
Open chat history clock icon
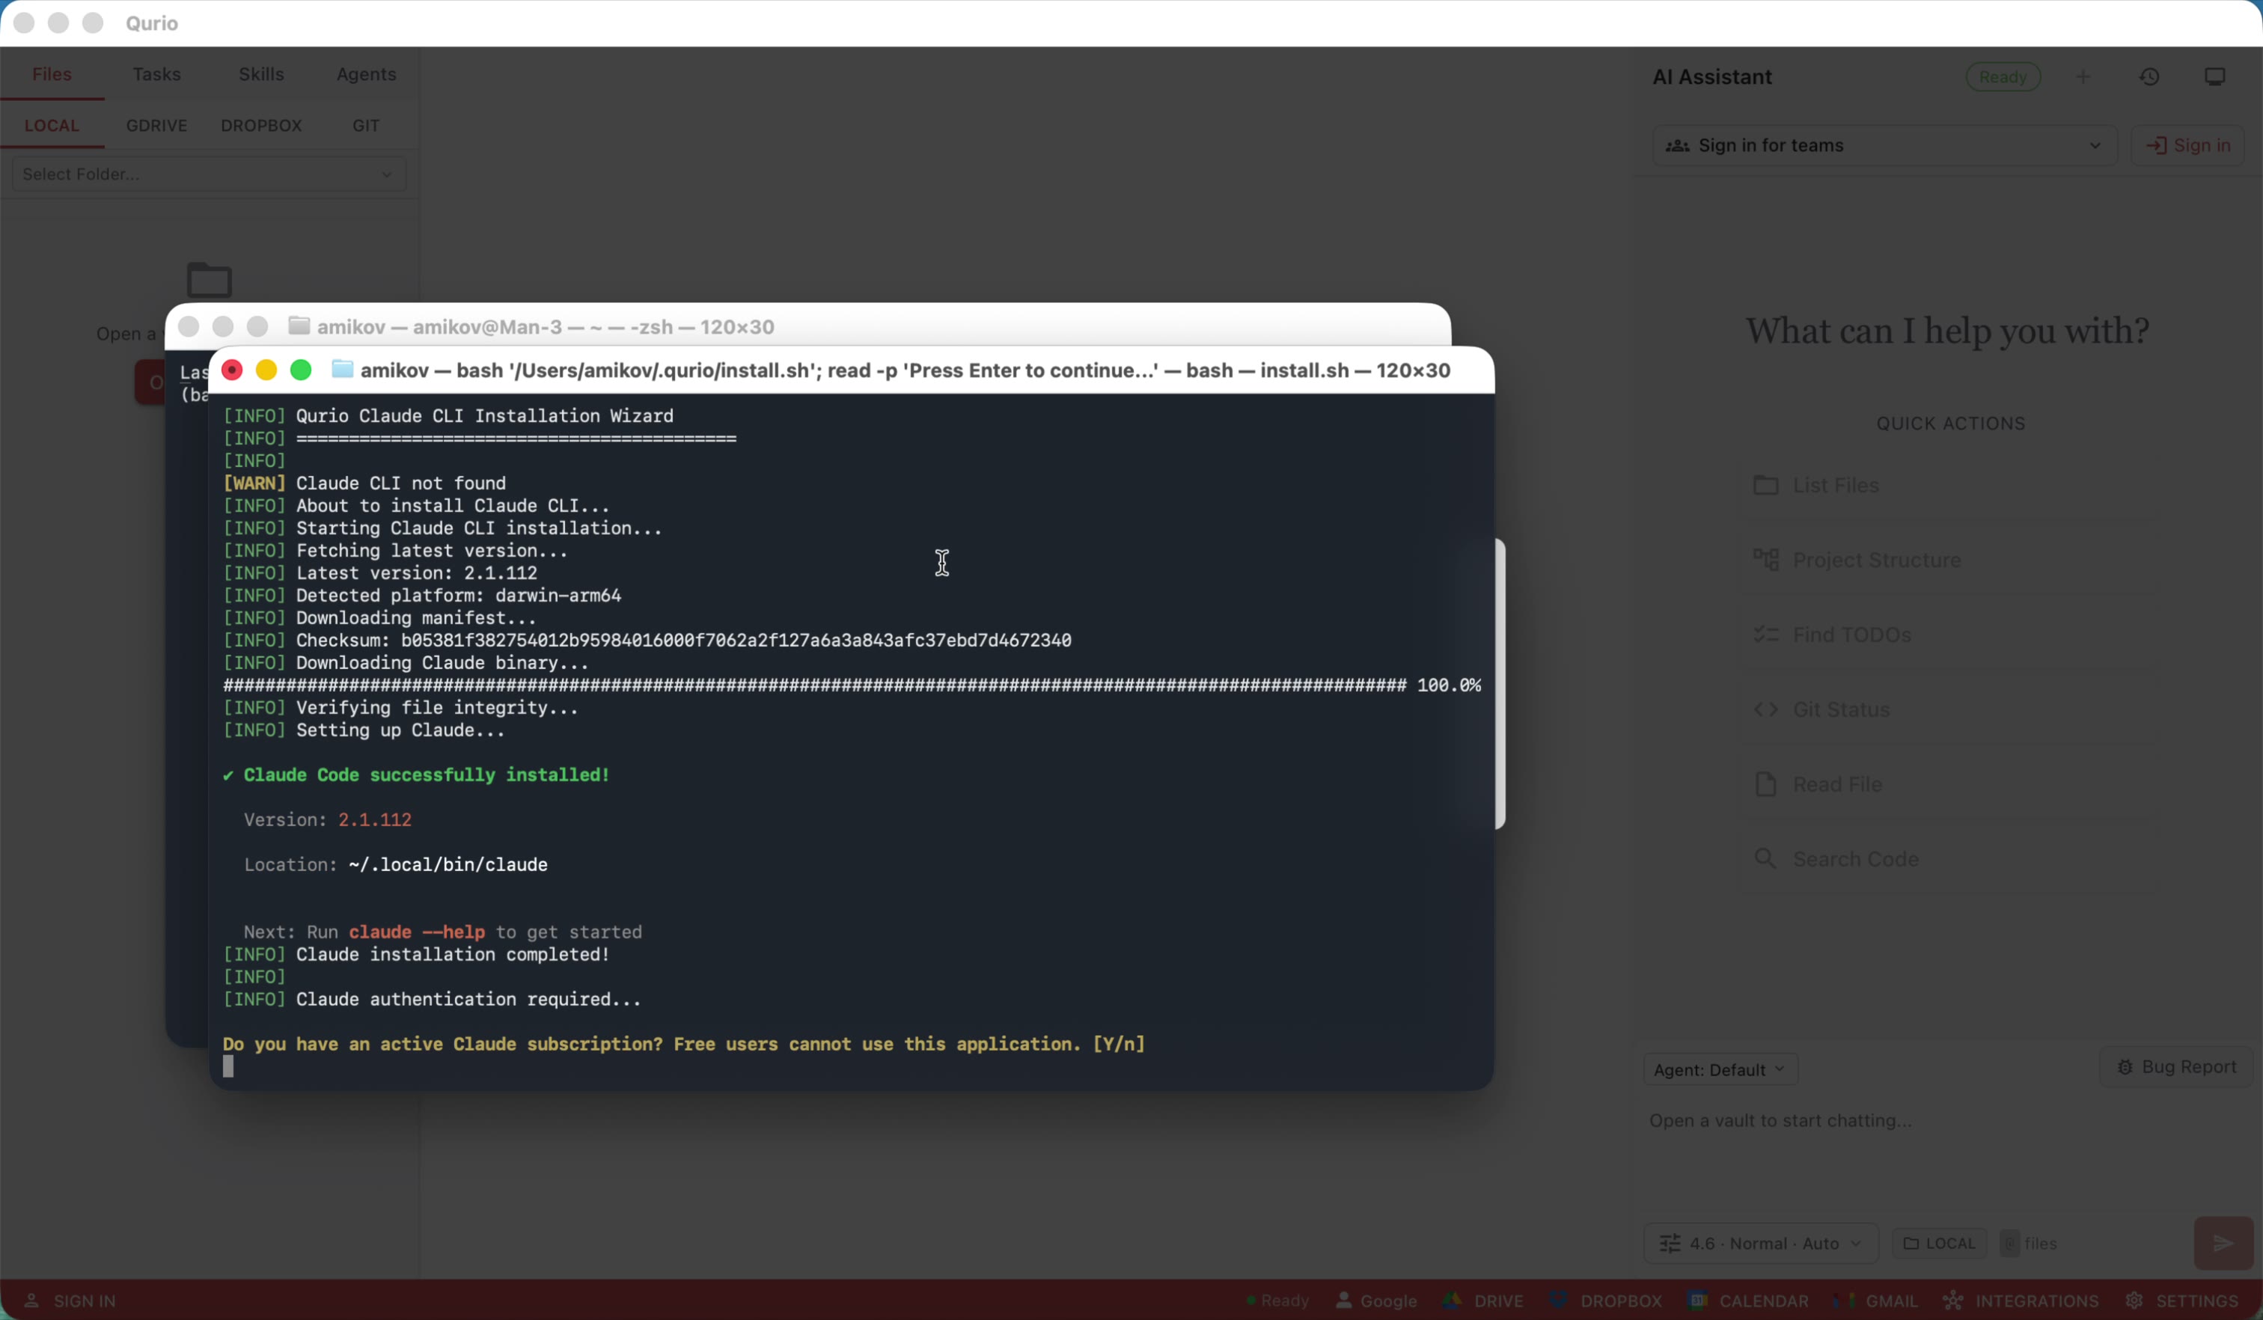[x=2149, y=77]
